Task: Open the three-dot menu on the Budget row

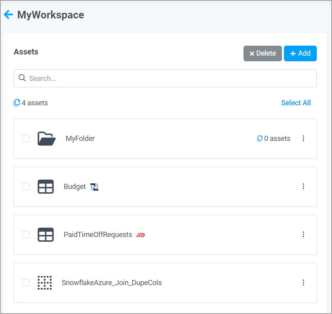Action: click(304, 186)
